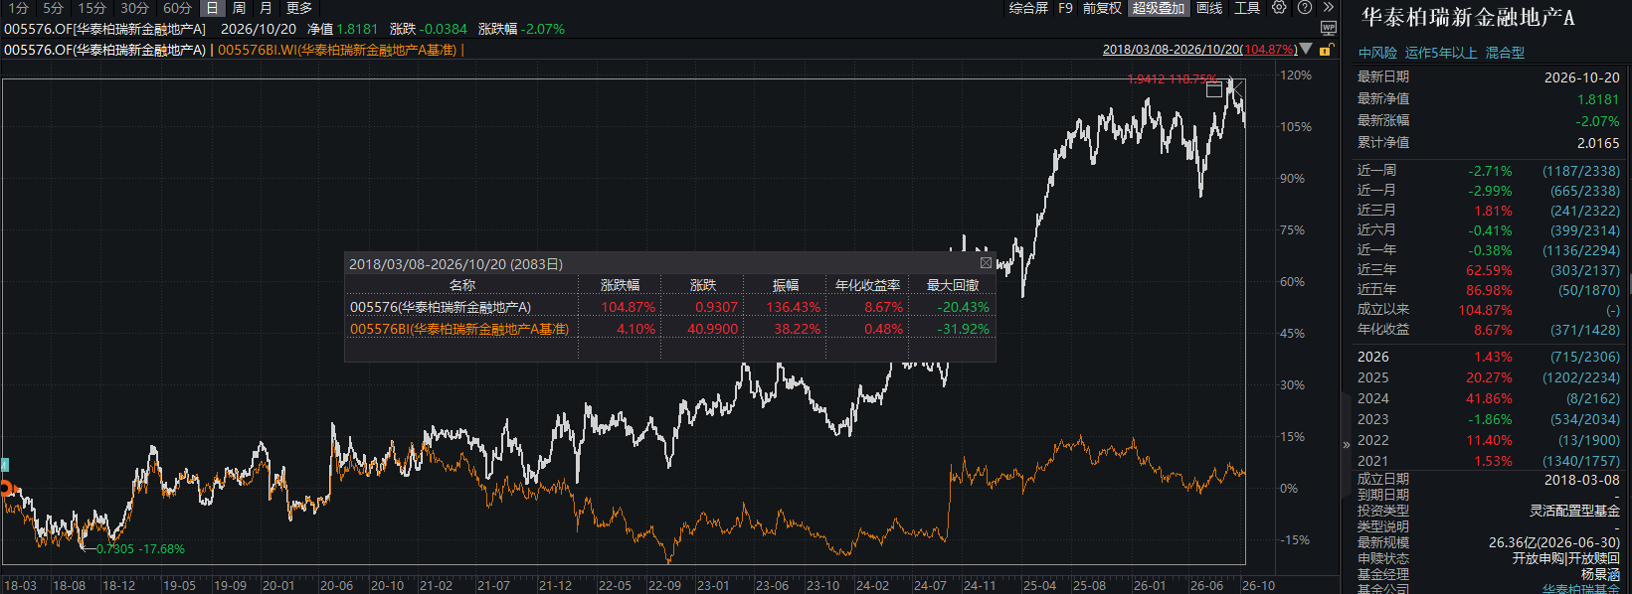Image resolution: width=1632 pixels, height=594 pixels.
Task: Open the settings gear icon
Action: 1279,8
